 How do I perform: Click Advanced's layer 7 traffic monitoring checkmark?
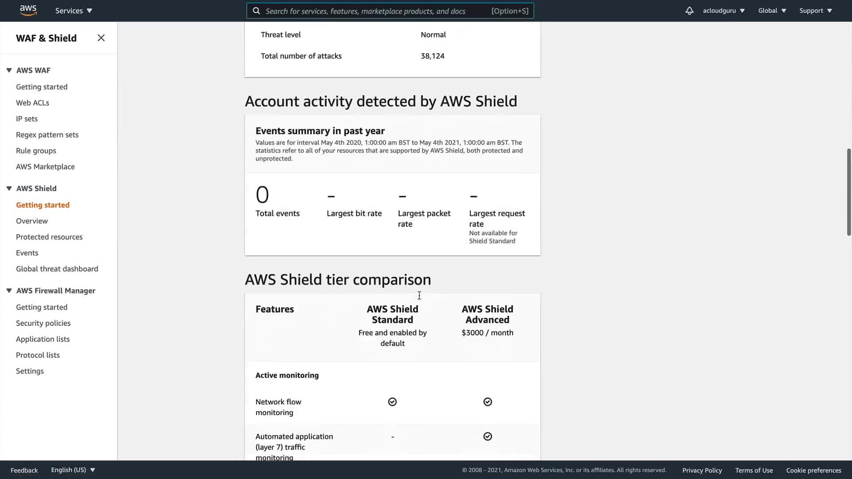pos(488,436)
